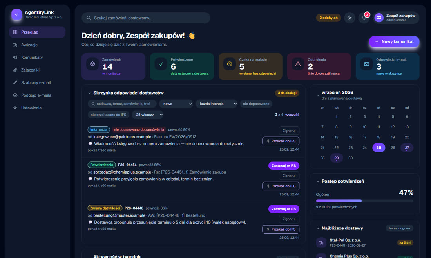Click the search orders and suppliers field
Screen dimensions: 431x258
(x=146, y=18)
